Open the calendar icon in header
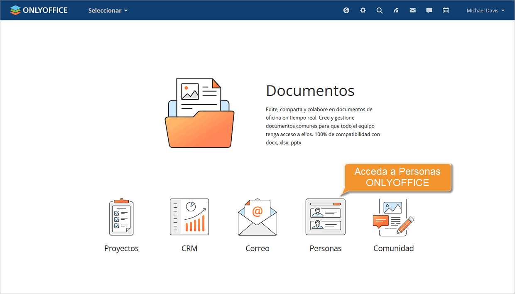 click(446, 10)
